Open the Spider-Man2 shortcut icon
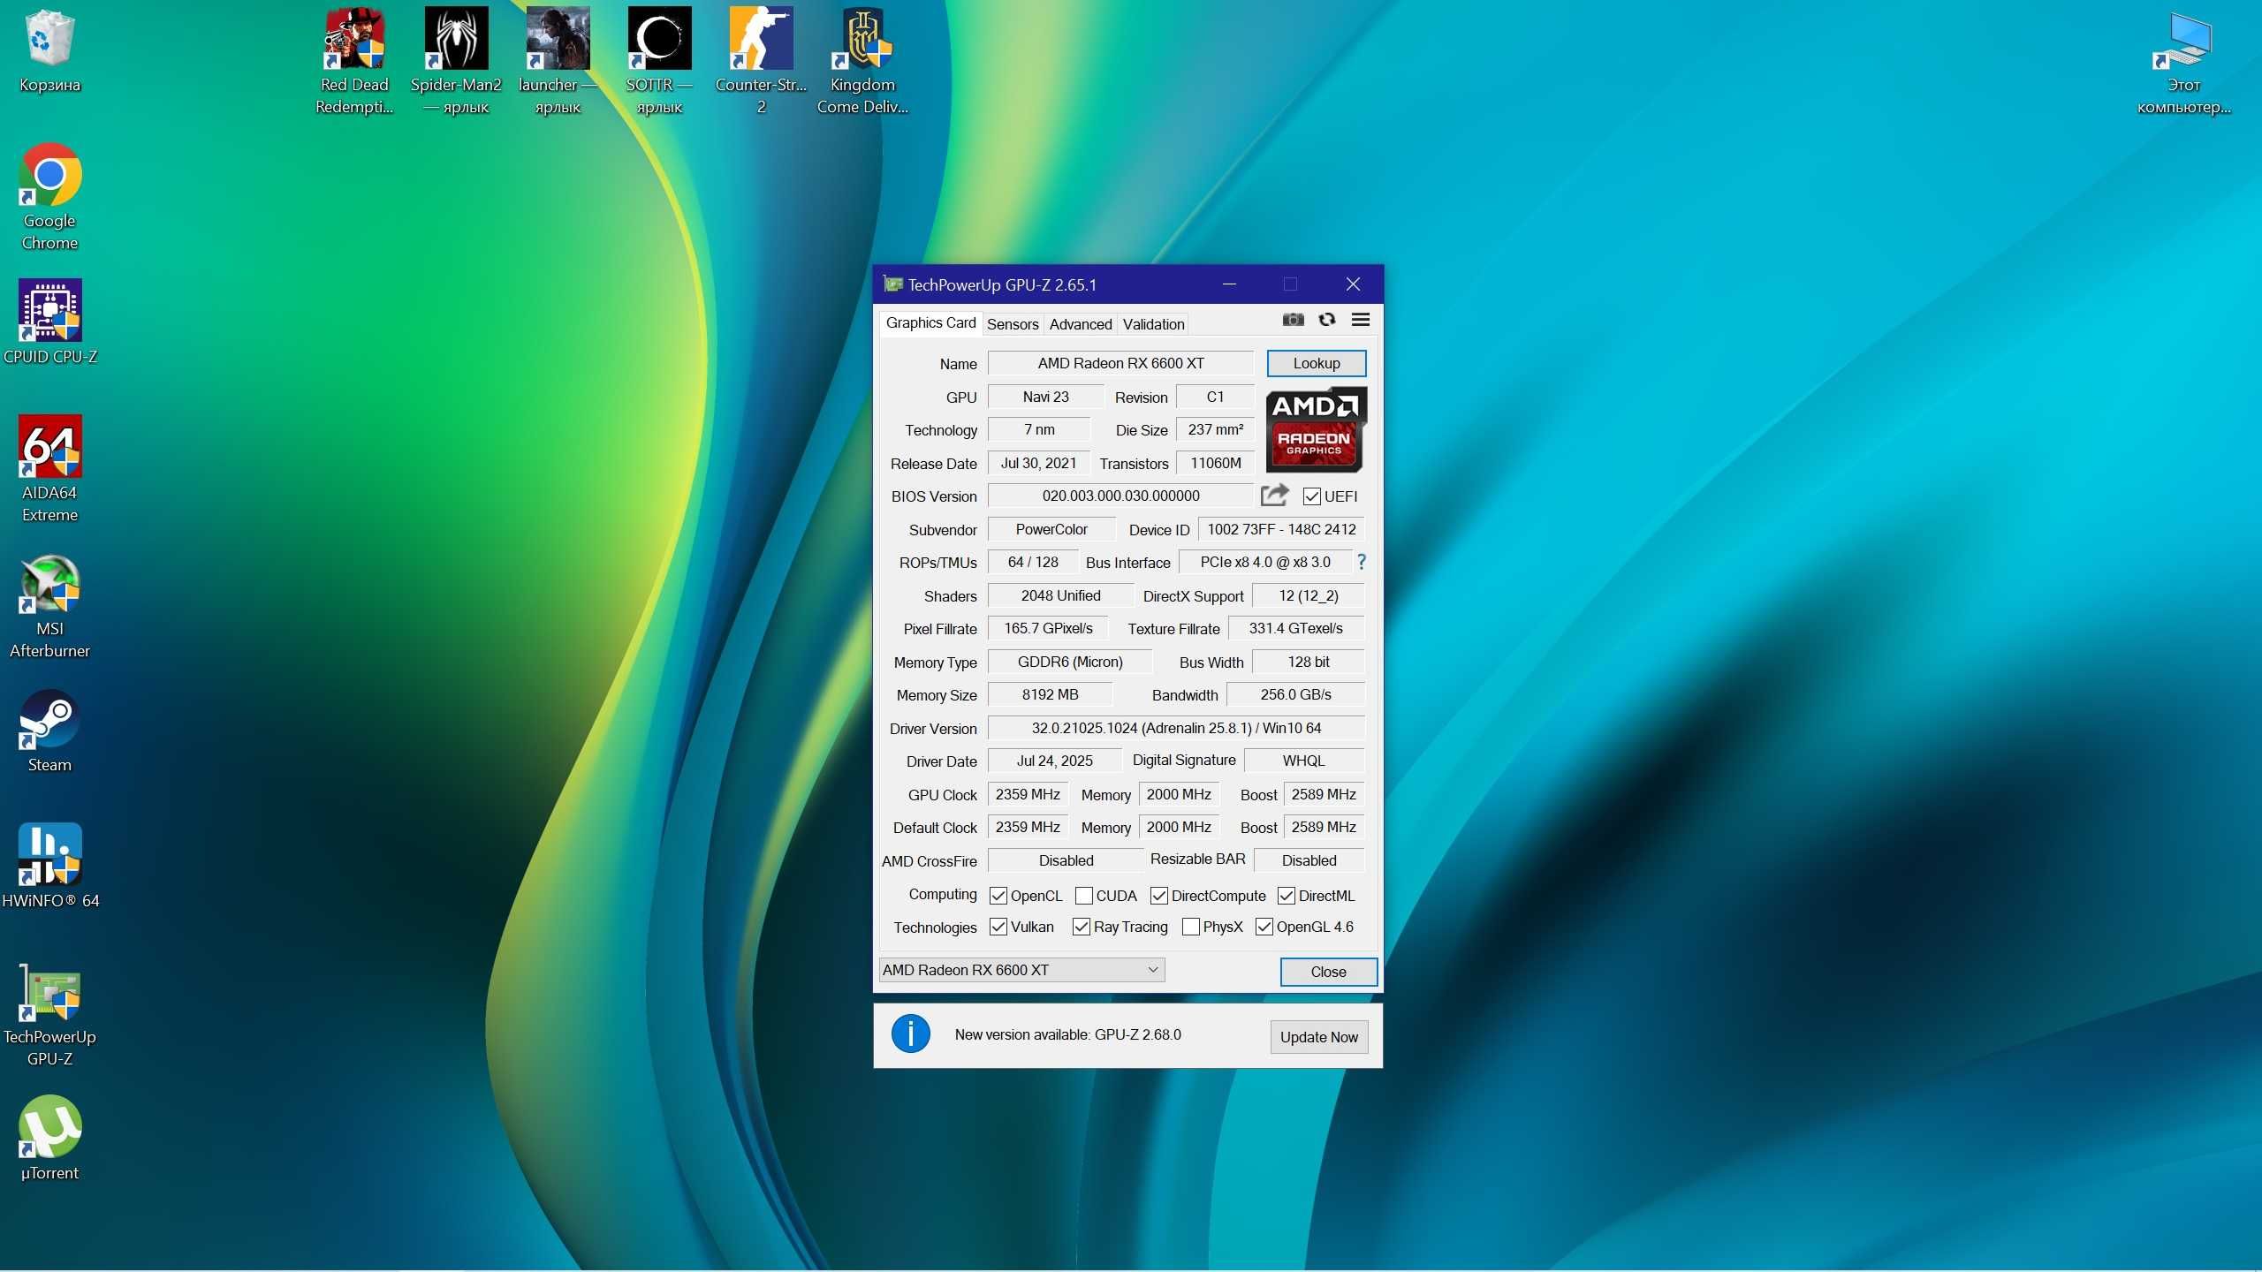Screen dimensions: 2262x1272 click(x=456, y=62)
